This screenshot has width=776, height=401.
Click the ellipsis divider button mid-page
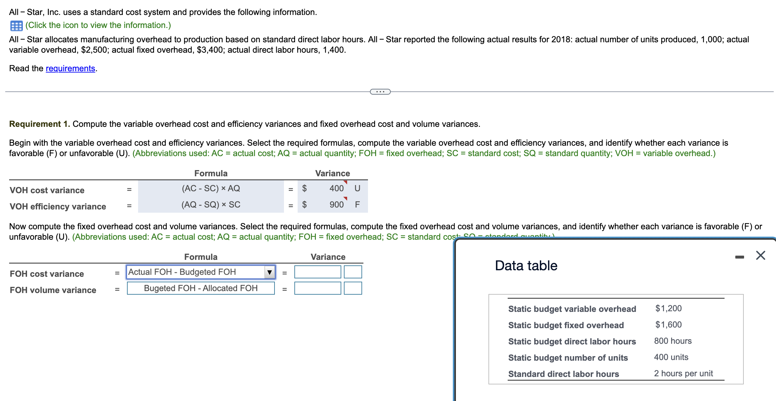click(x=380, y=92)
